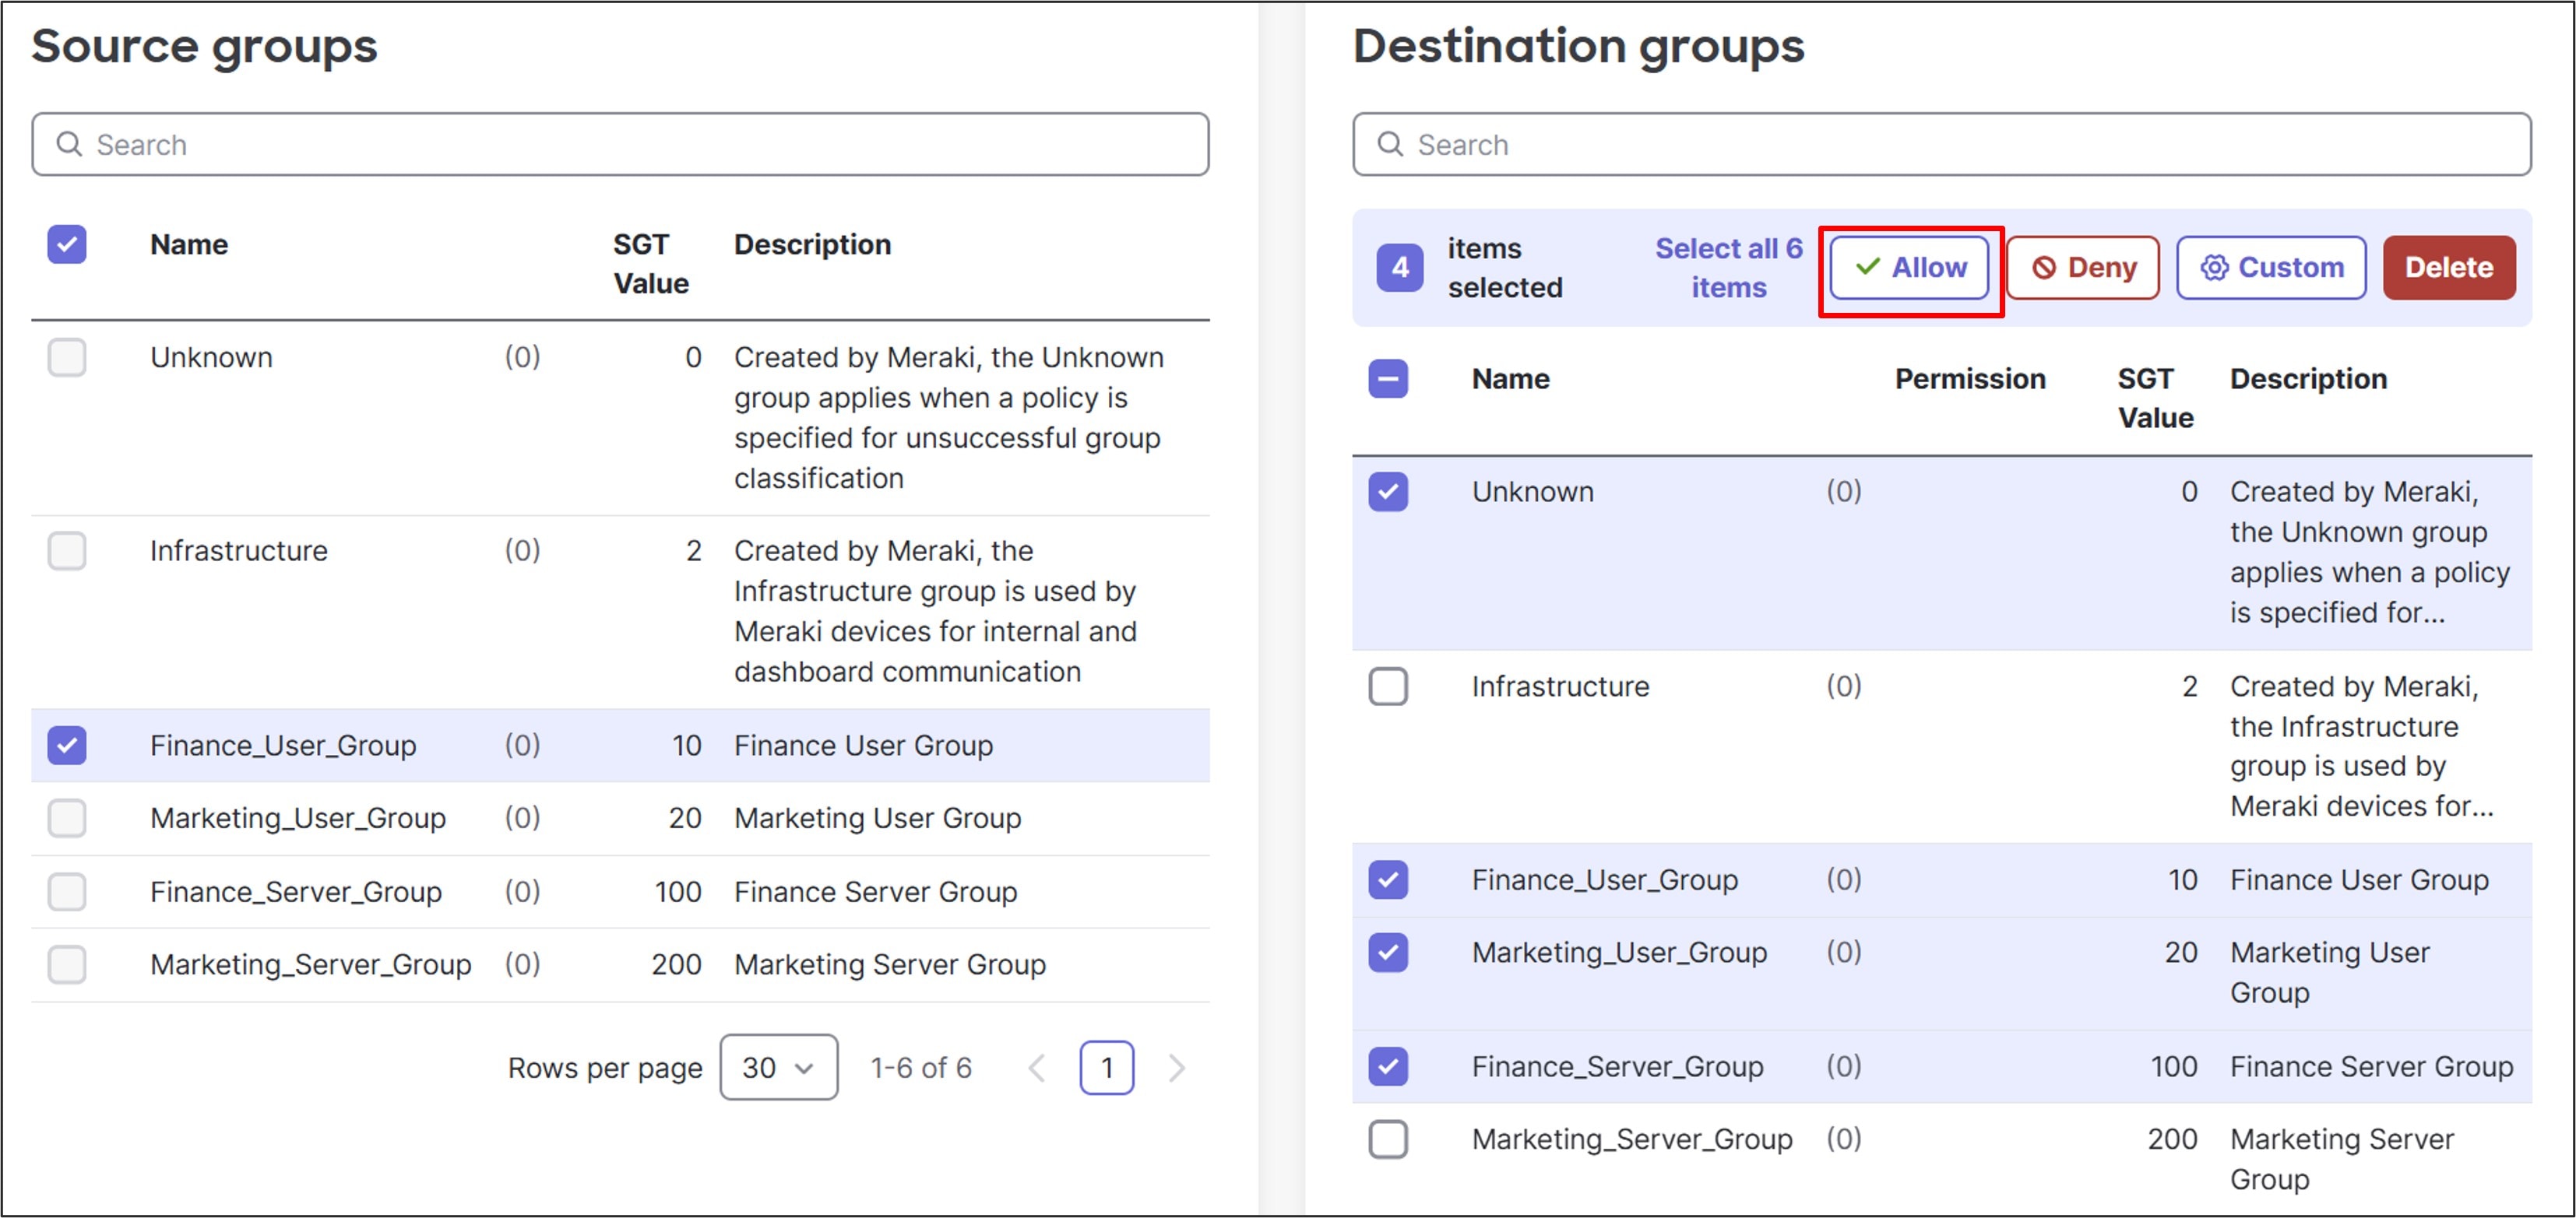The image size is (2576, 1218).
Task: Open the Custom permission button
Action: [2271, 268]
